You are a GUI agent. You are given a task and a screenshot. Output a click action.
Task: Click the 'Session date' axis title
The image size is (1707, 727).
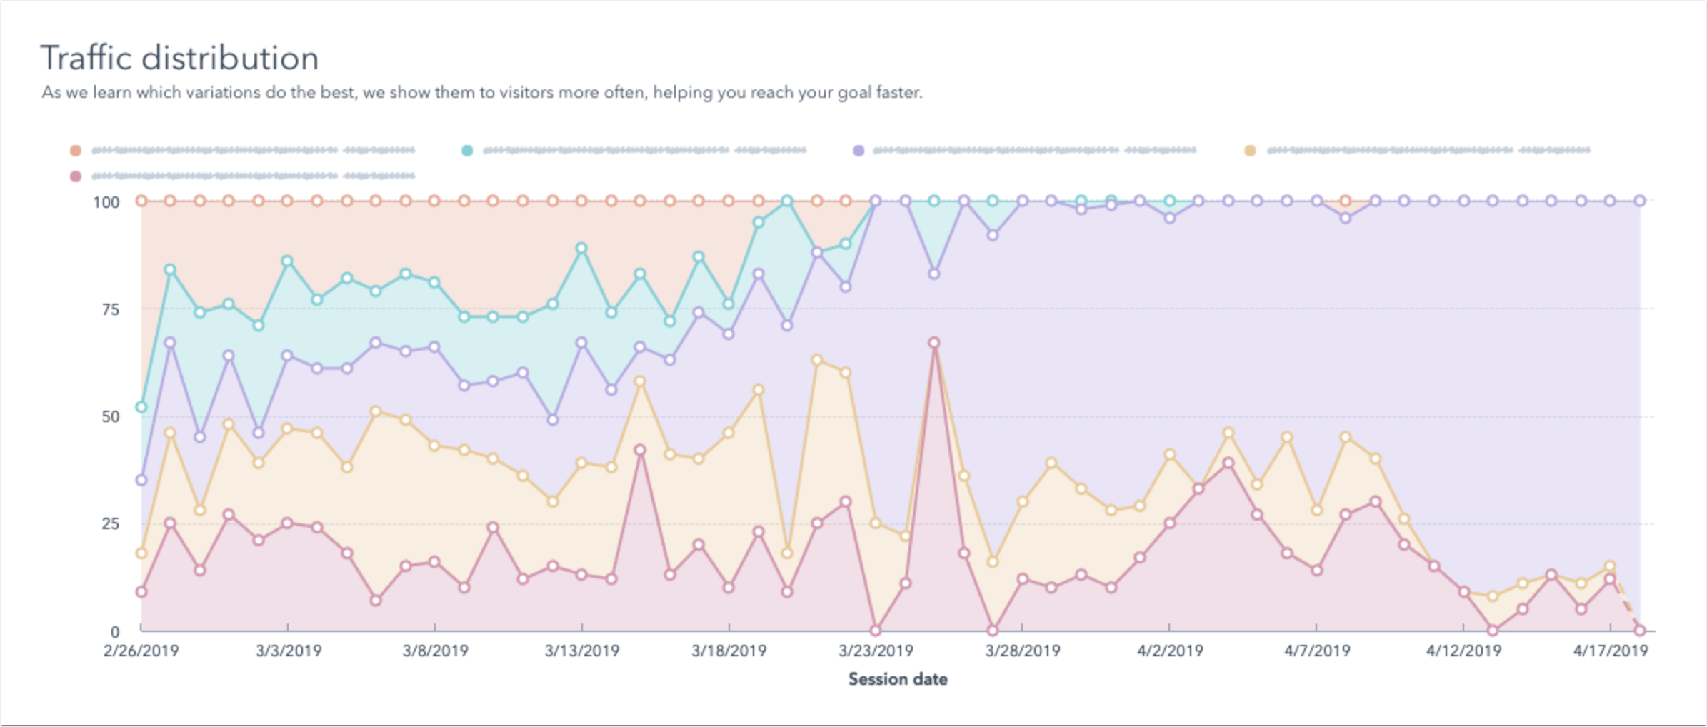(x=898, y=679)
